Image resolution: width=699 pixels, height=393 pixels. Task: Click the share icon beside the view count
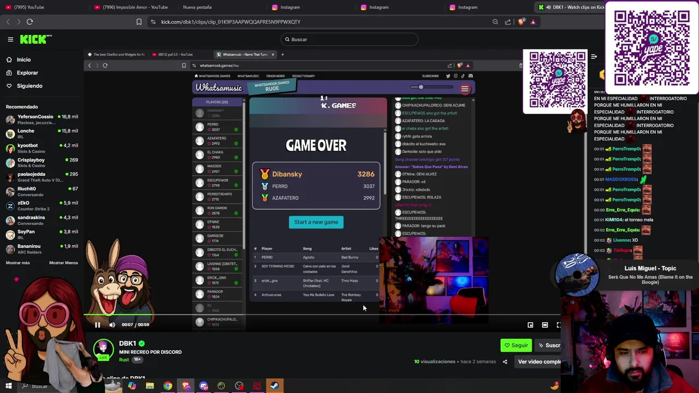(x=505, y=361)
